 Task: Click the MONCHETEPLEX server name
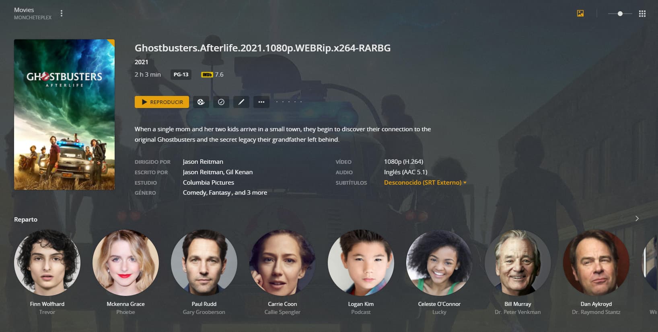click(33, 18)
